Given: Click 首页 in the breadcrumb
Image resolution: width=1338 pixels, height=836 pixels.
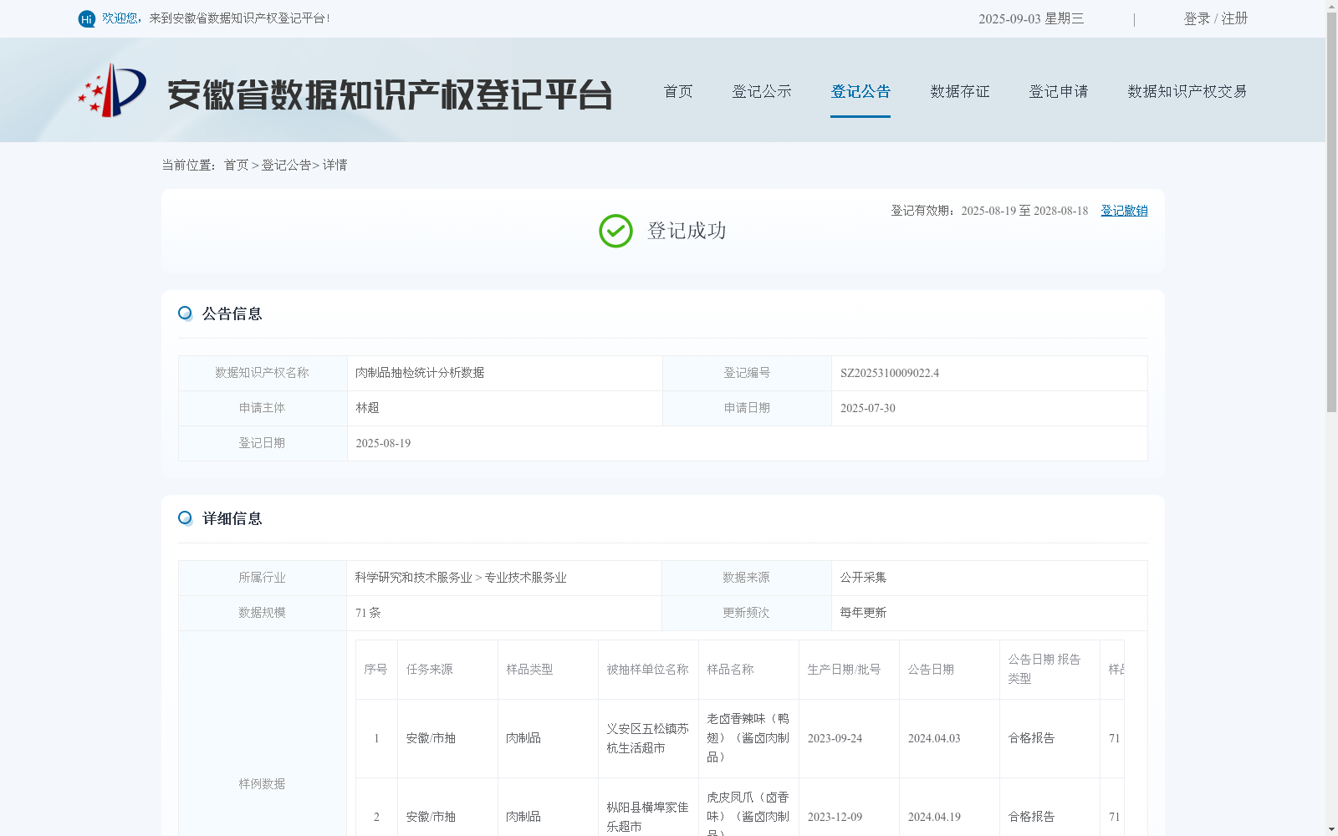Looking at the screenshot, I should pos(236,165).
